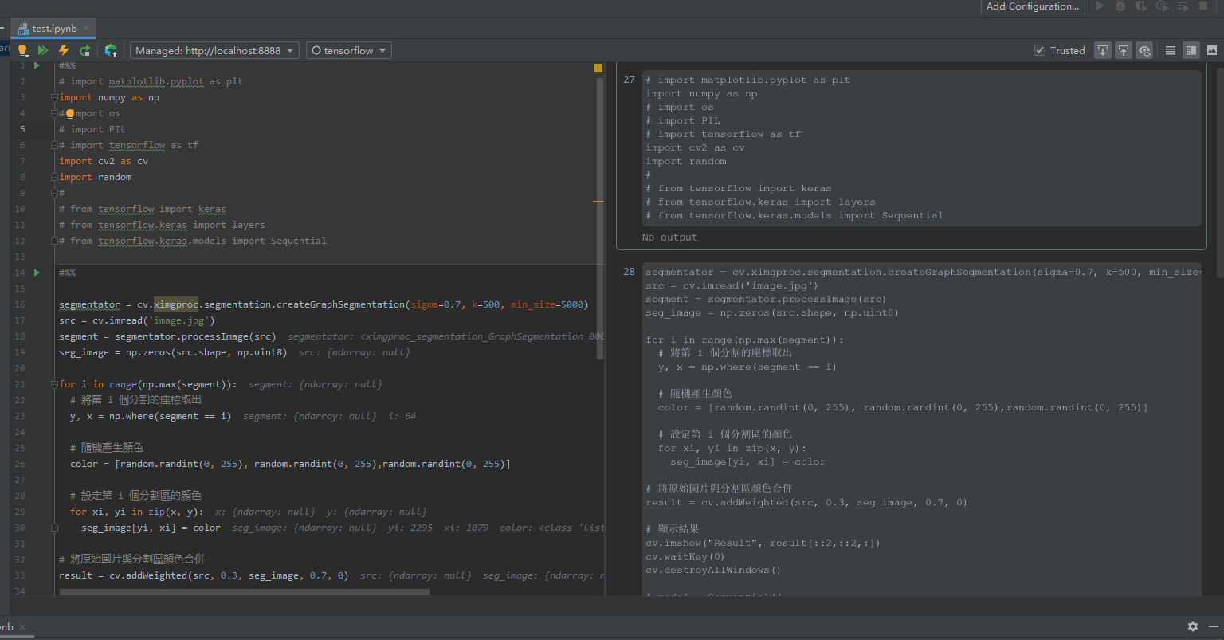
Task: Close the test.ipynb tab
Action: click(85, 29)
